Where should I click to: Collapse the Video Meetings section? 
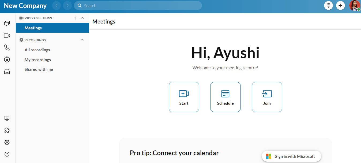coord(82,18)
